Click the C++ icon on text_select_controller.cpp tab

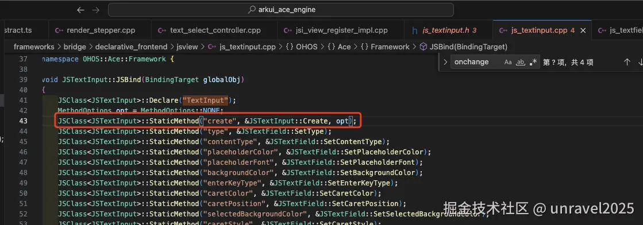(163, 30)
